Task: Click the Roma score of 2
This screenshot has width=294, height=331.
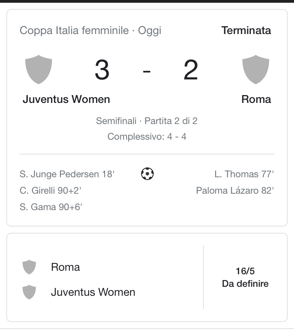Action: (191, 70)
